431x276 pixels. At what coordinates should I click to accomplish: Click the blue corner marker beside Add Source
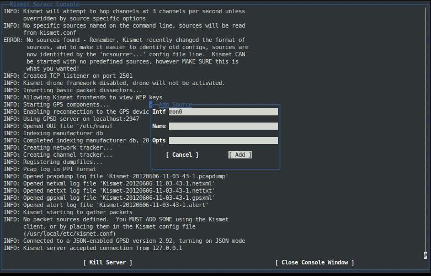click(x=151, y=104)
